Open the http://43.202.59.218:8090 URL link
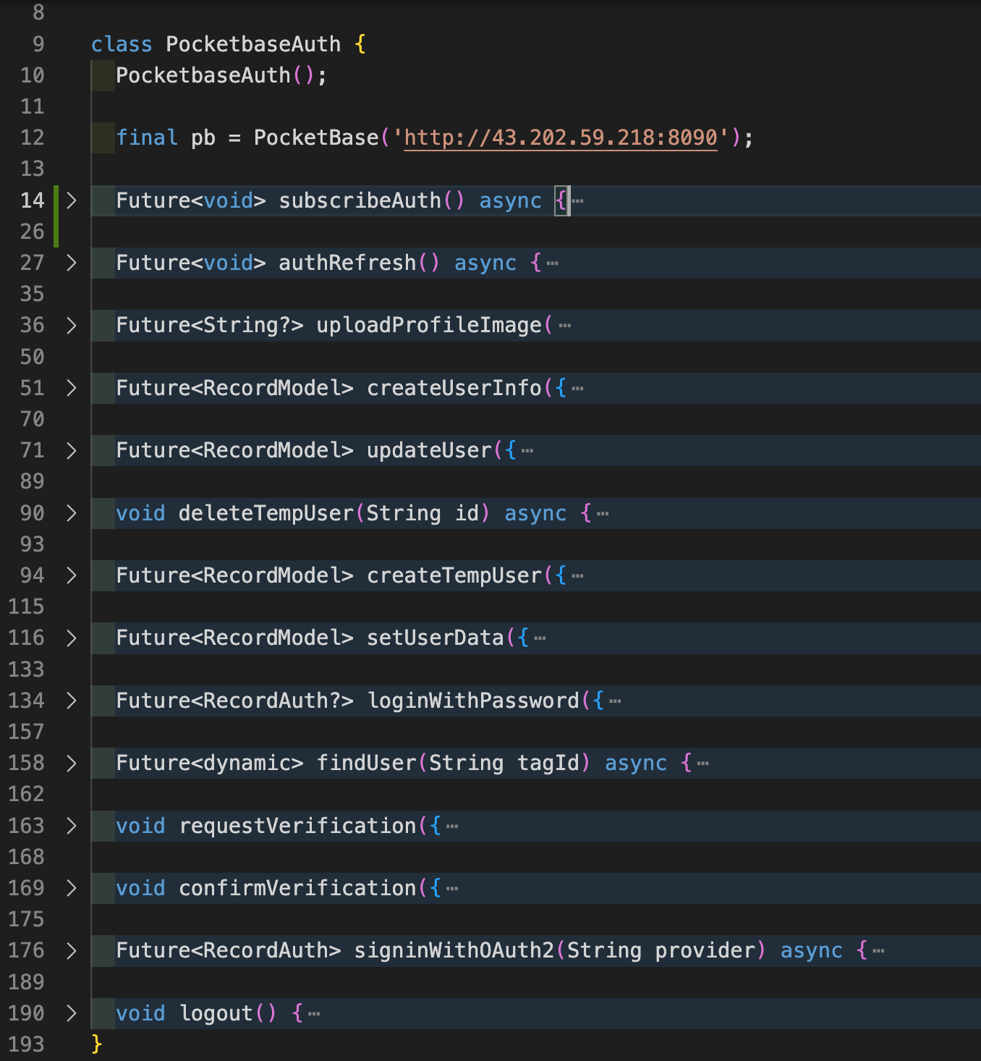The height and width of the screenshot is (1061, 981). tap(561, 138)
